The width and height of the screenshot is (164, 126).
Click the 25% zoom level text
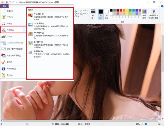tap(138, 124)
